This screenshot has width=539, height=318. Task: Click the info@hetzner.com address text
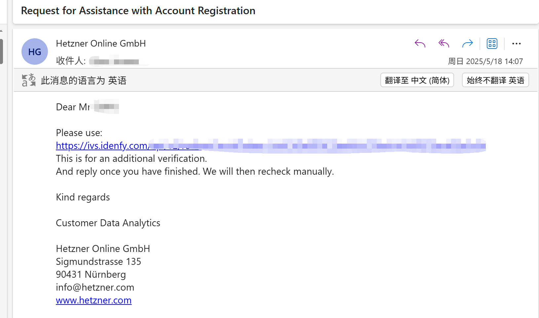(x=95, y=287)
